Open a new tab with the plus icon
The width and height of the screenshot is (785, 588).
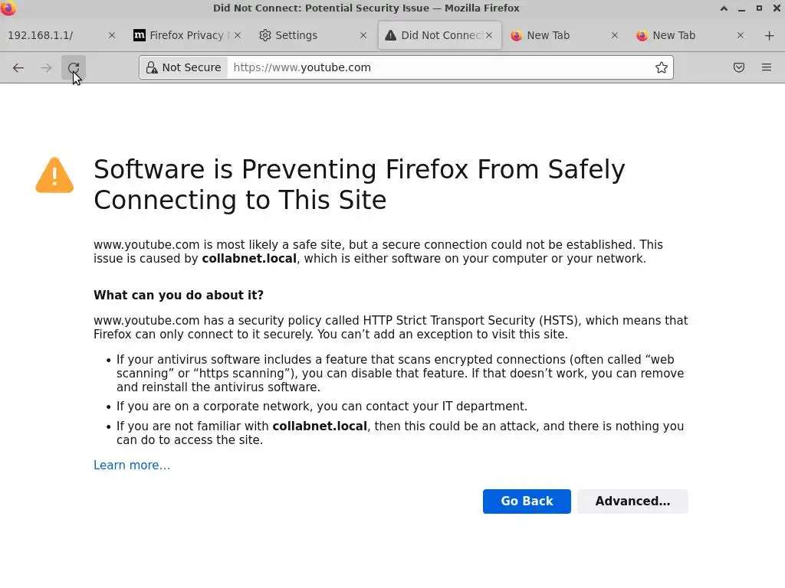click(x=769, y=35)
